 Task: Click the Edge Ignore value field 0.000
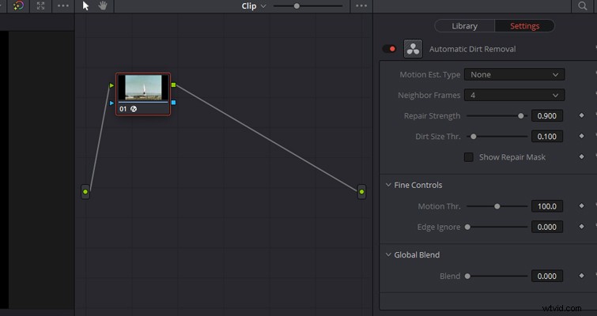pyautogui.click(x=547, y=227)
